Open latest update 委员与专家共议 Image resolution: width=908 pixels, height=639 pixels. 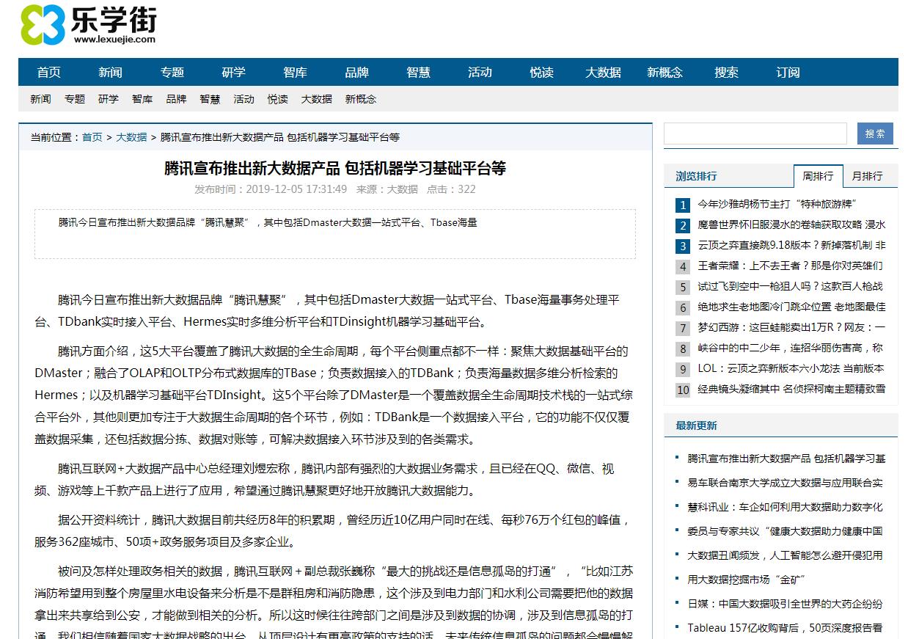click(785, 531)
